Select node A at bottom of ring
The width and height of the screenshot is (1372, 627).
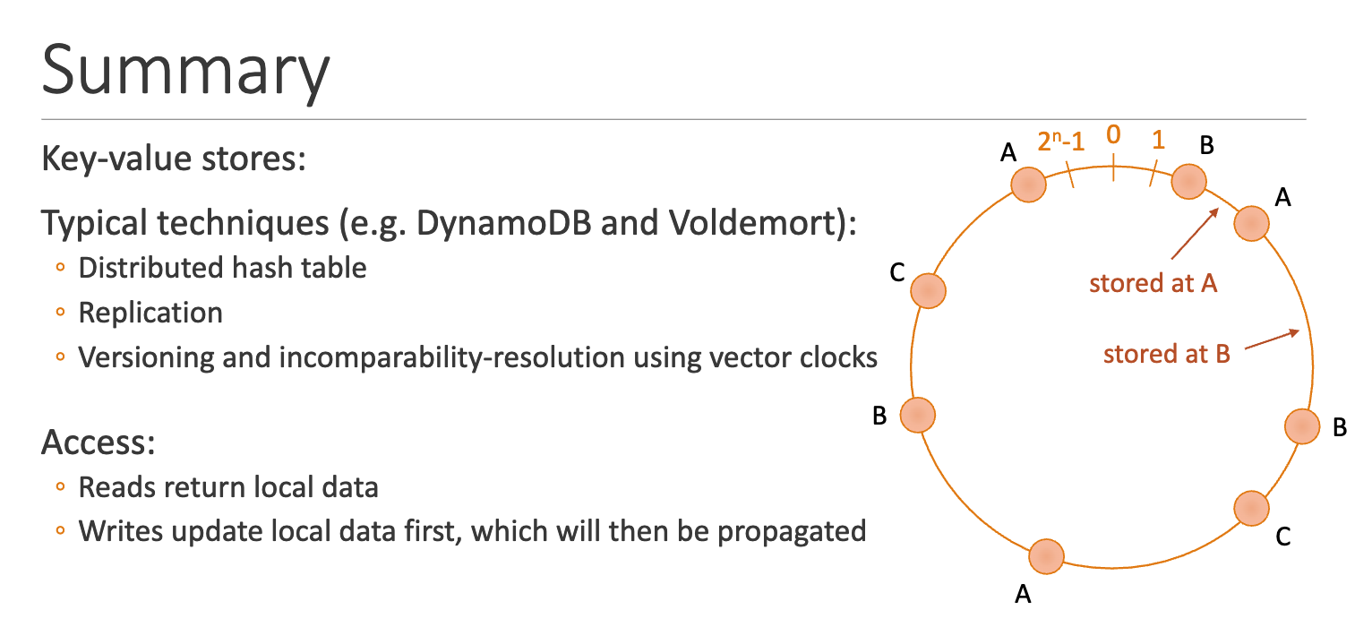pyautogui.click(x=1046, y=556)
